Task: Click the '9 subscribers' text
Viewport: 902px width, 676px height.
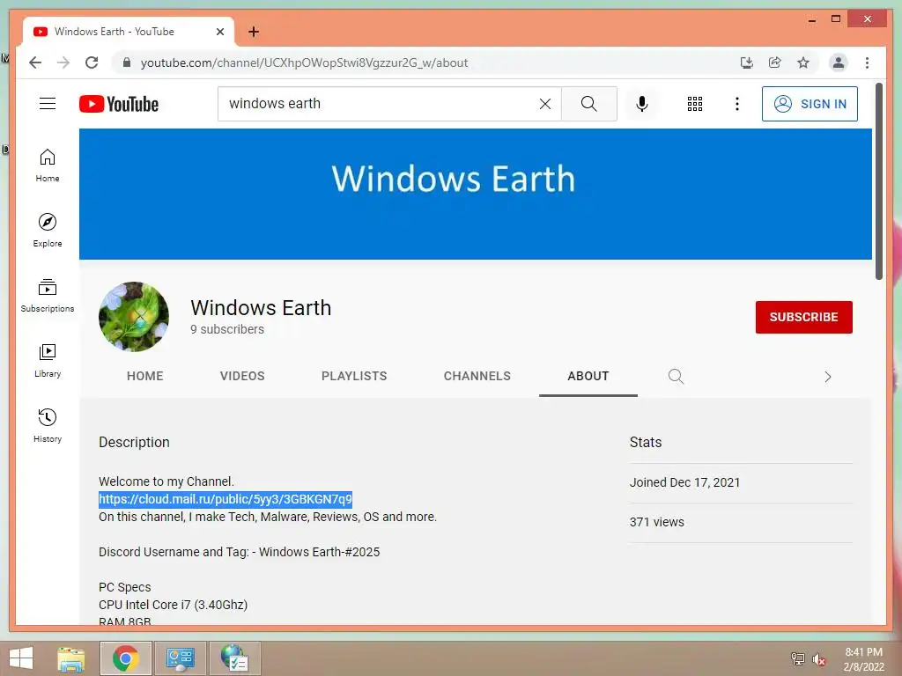Action: [x=227, y=329]
